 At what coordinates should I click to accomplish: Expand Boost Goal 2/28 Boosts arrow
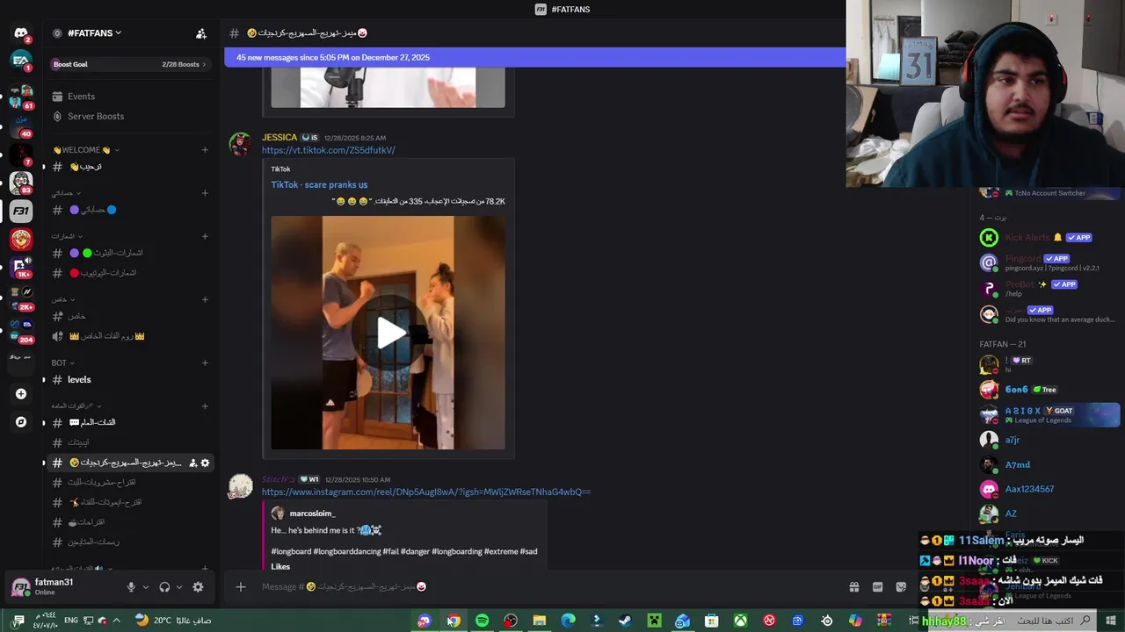click(x=204, y=64)
